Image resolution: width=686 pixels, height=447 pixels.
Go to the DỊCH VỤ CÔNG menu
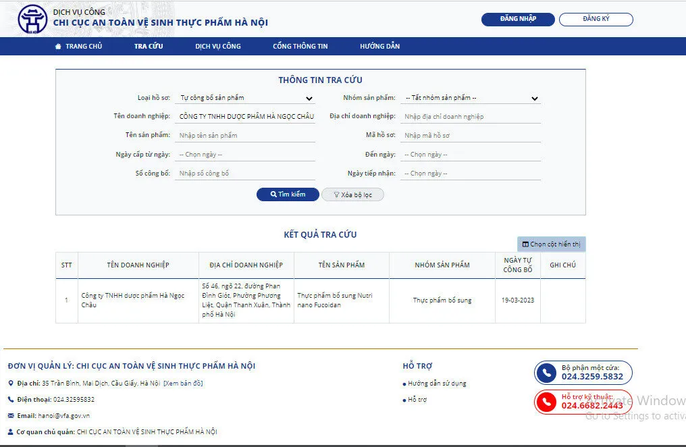(218, 47)
